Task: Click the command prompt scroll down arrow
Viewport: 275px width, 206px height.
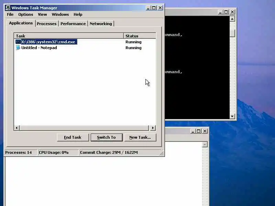Action: [232, 116]
